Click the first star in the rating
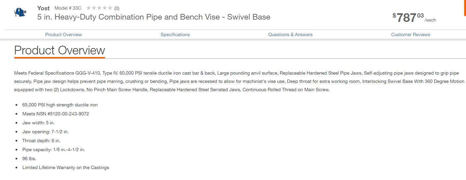 [88, 8]
